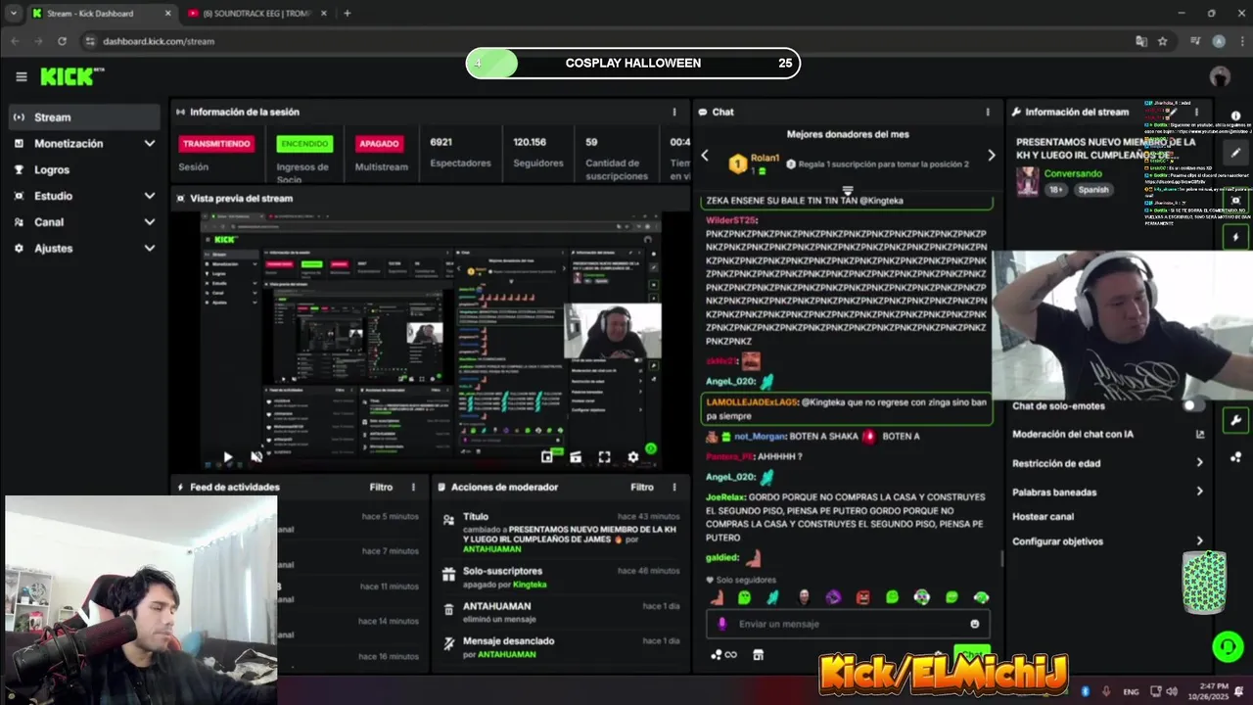This screenshot has width=1253, height=705.
Task: Focus the Enviar un mensaje input
Action: pos(848,624)
